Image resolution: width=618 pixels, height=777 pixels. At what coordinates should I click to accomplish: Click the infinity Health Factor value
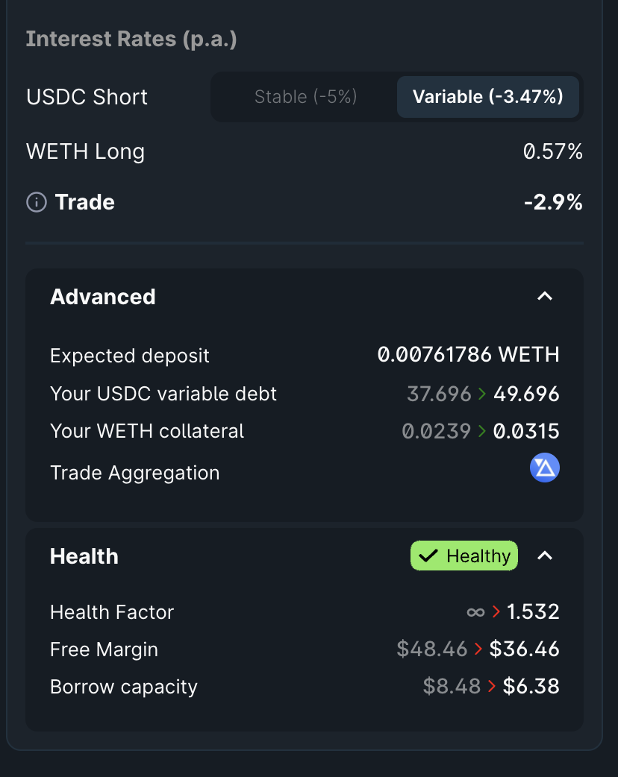(x=475, y=612)
